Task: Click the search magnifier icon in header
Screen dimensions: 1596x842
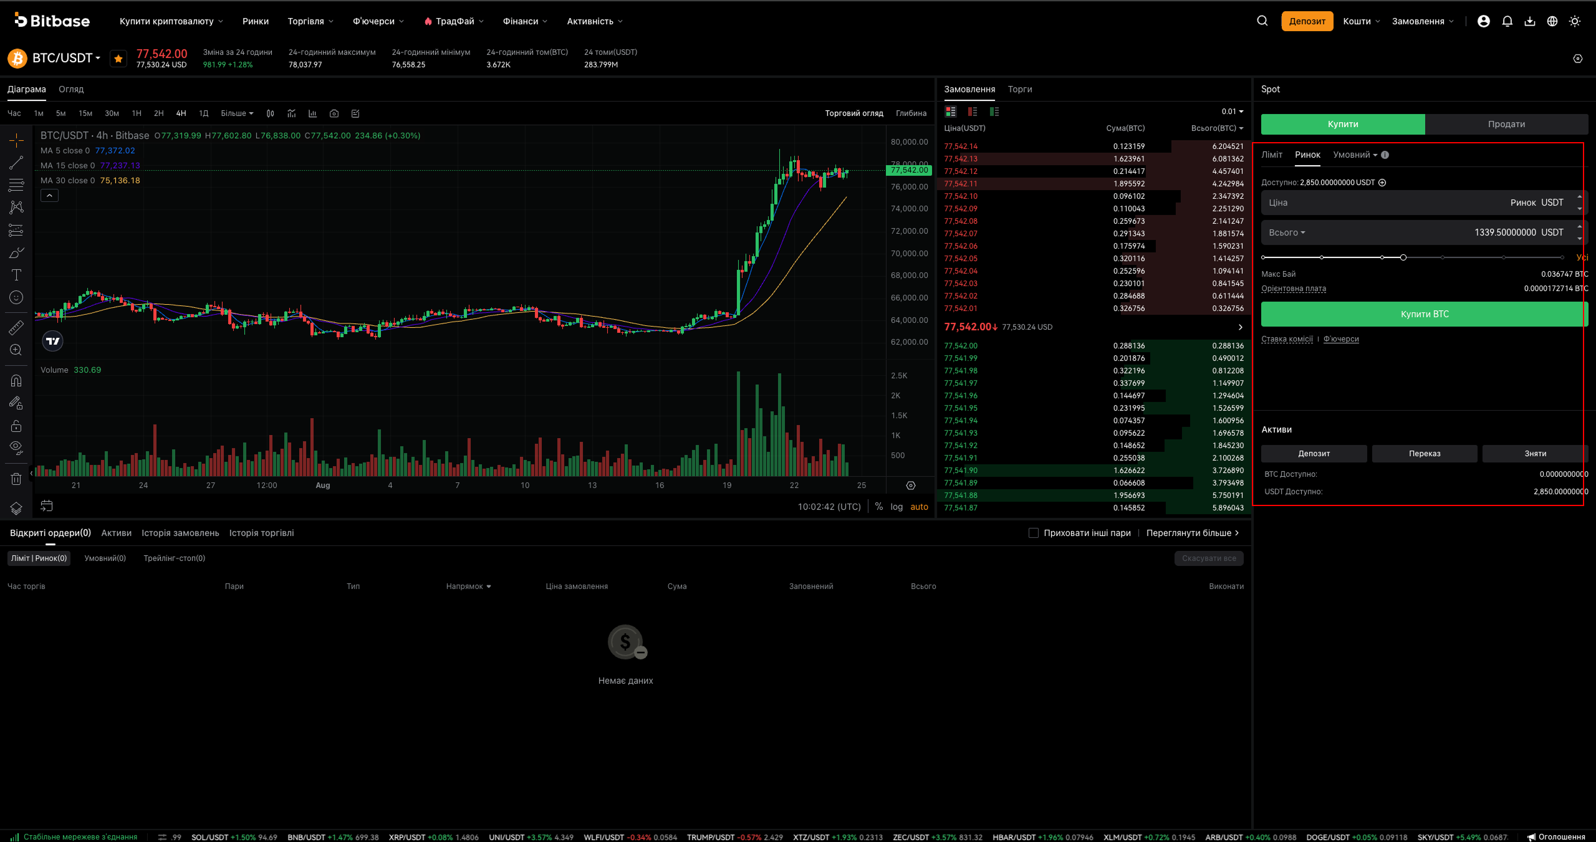Action: coord(1262,21)
